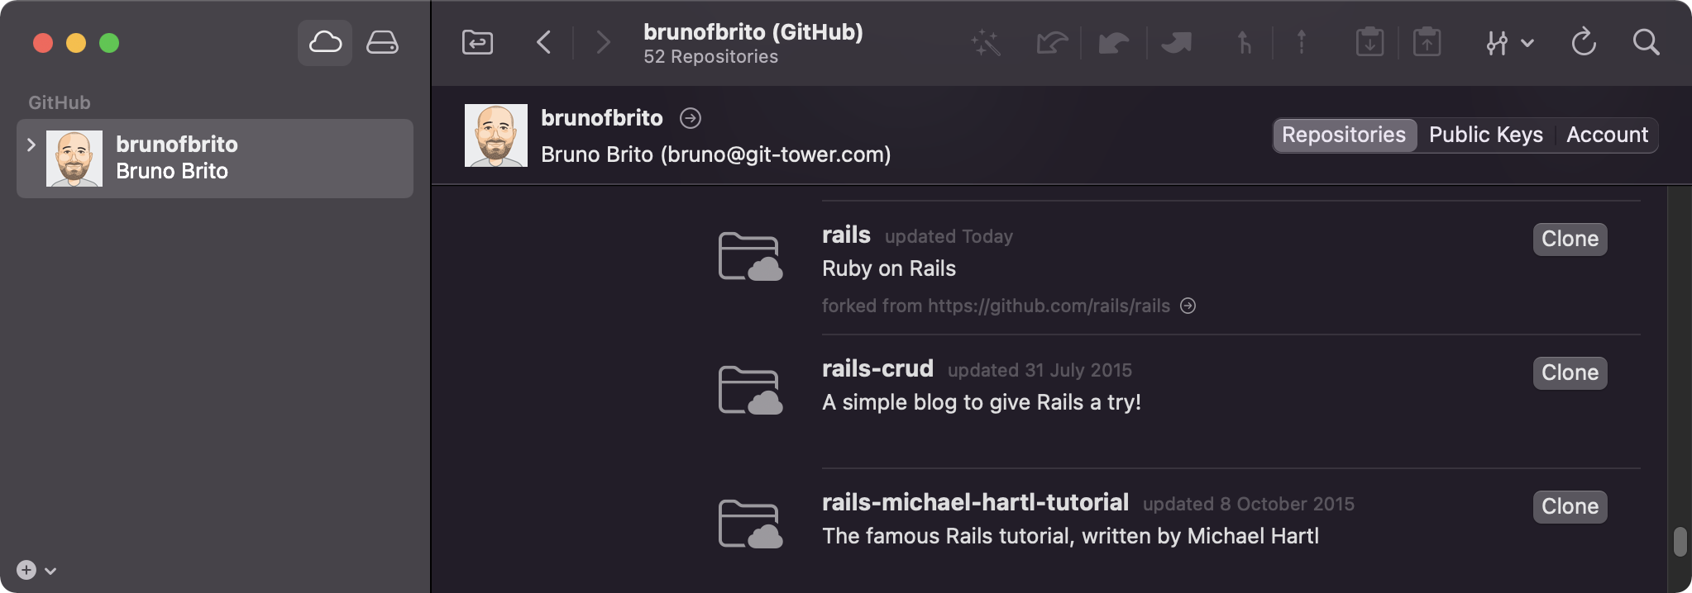Click the rails-crud repository folder icon
This screenshot has height=593, width=1692.
(x=750, y=390)
